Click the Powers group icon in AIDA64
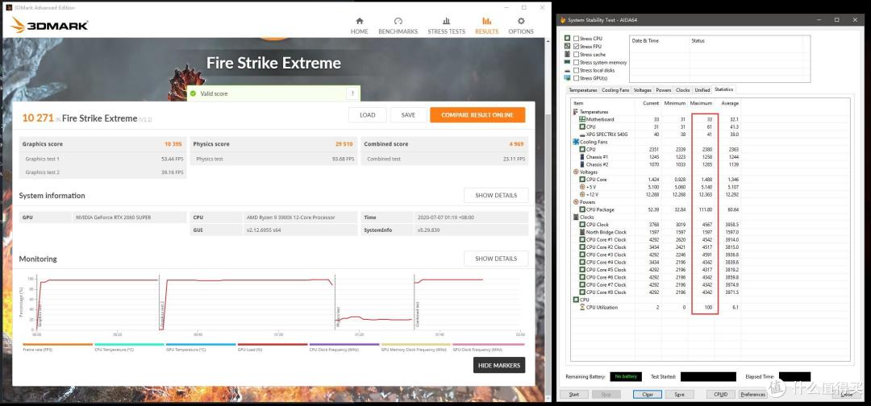The image size is (871, 406). pyautogui.click(x=576, y=202)
